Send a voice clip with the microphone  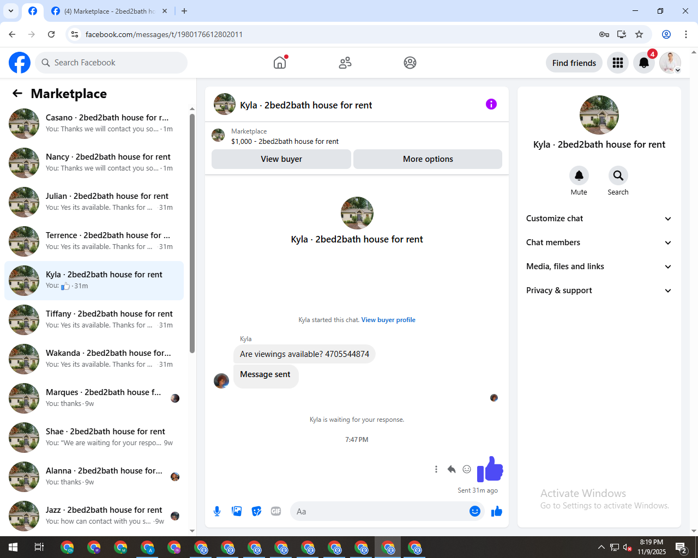[217, 511]
